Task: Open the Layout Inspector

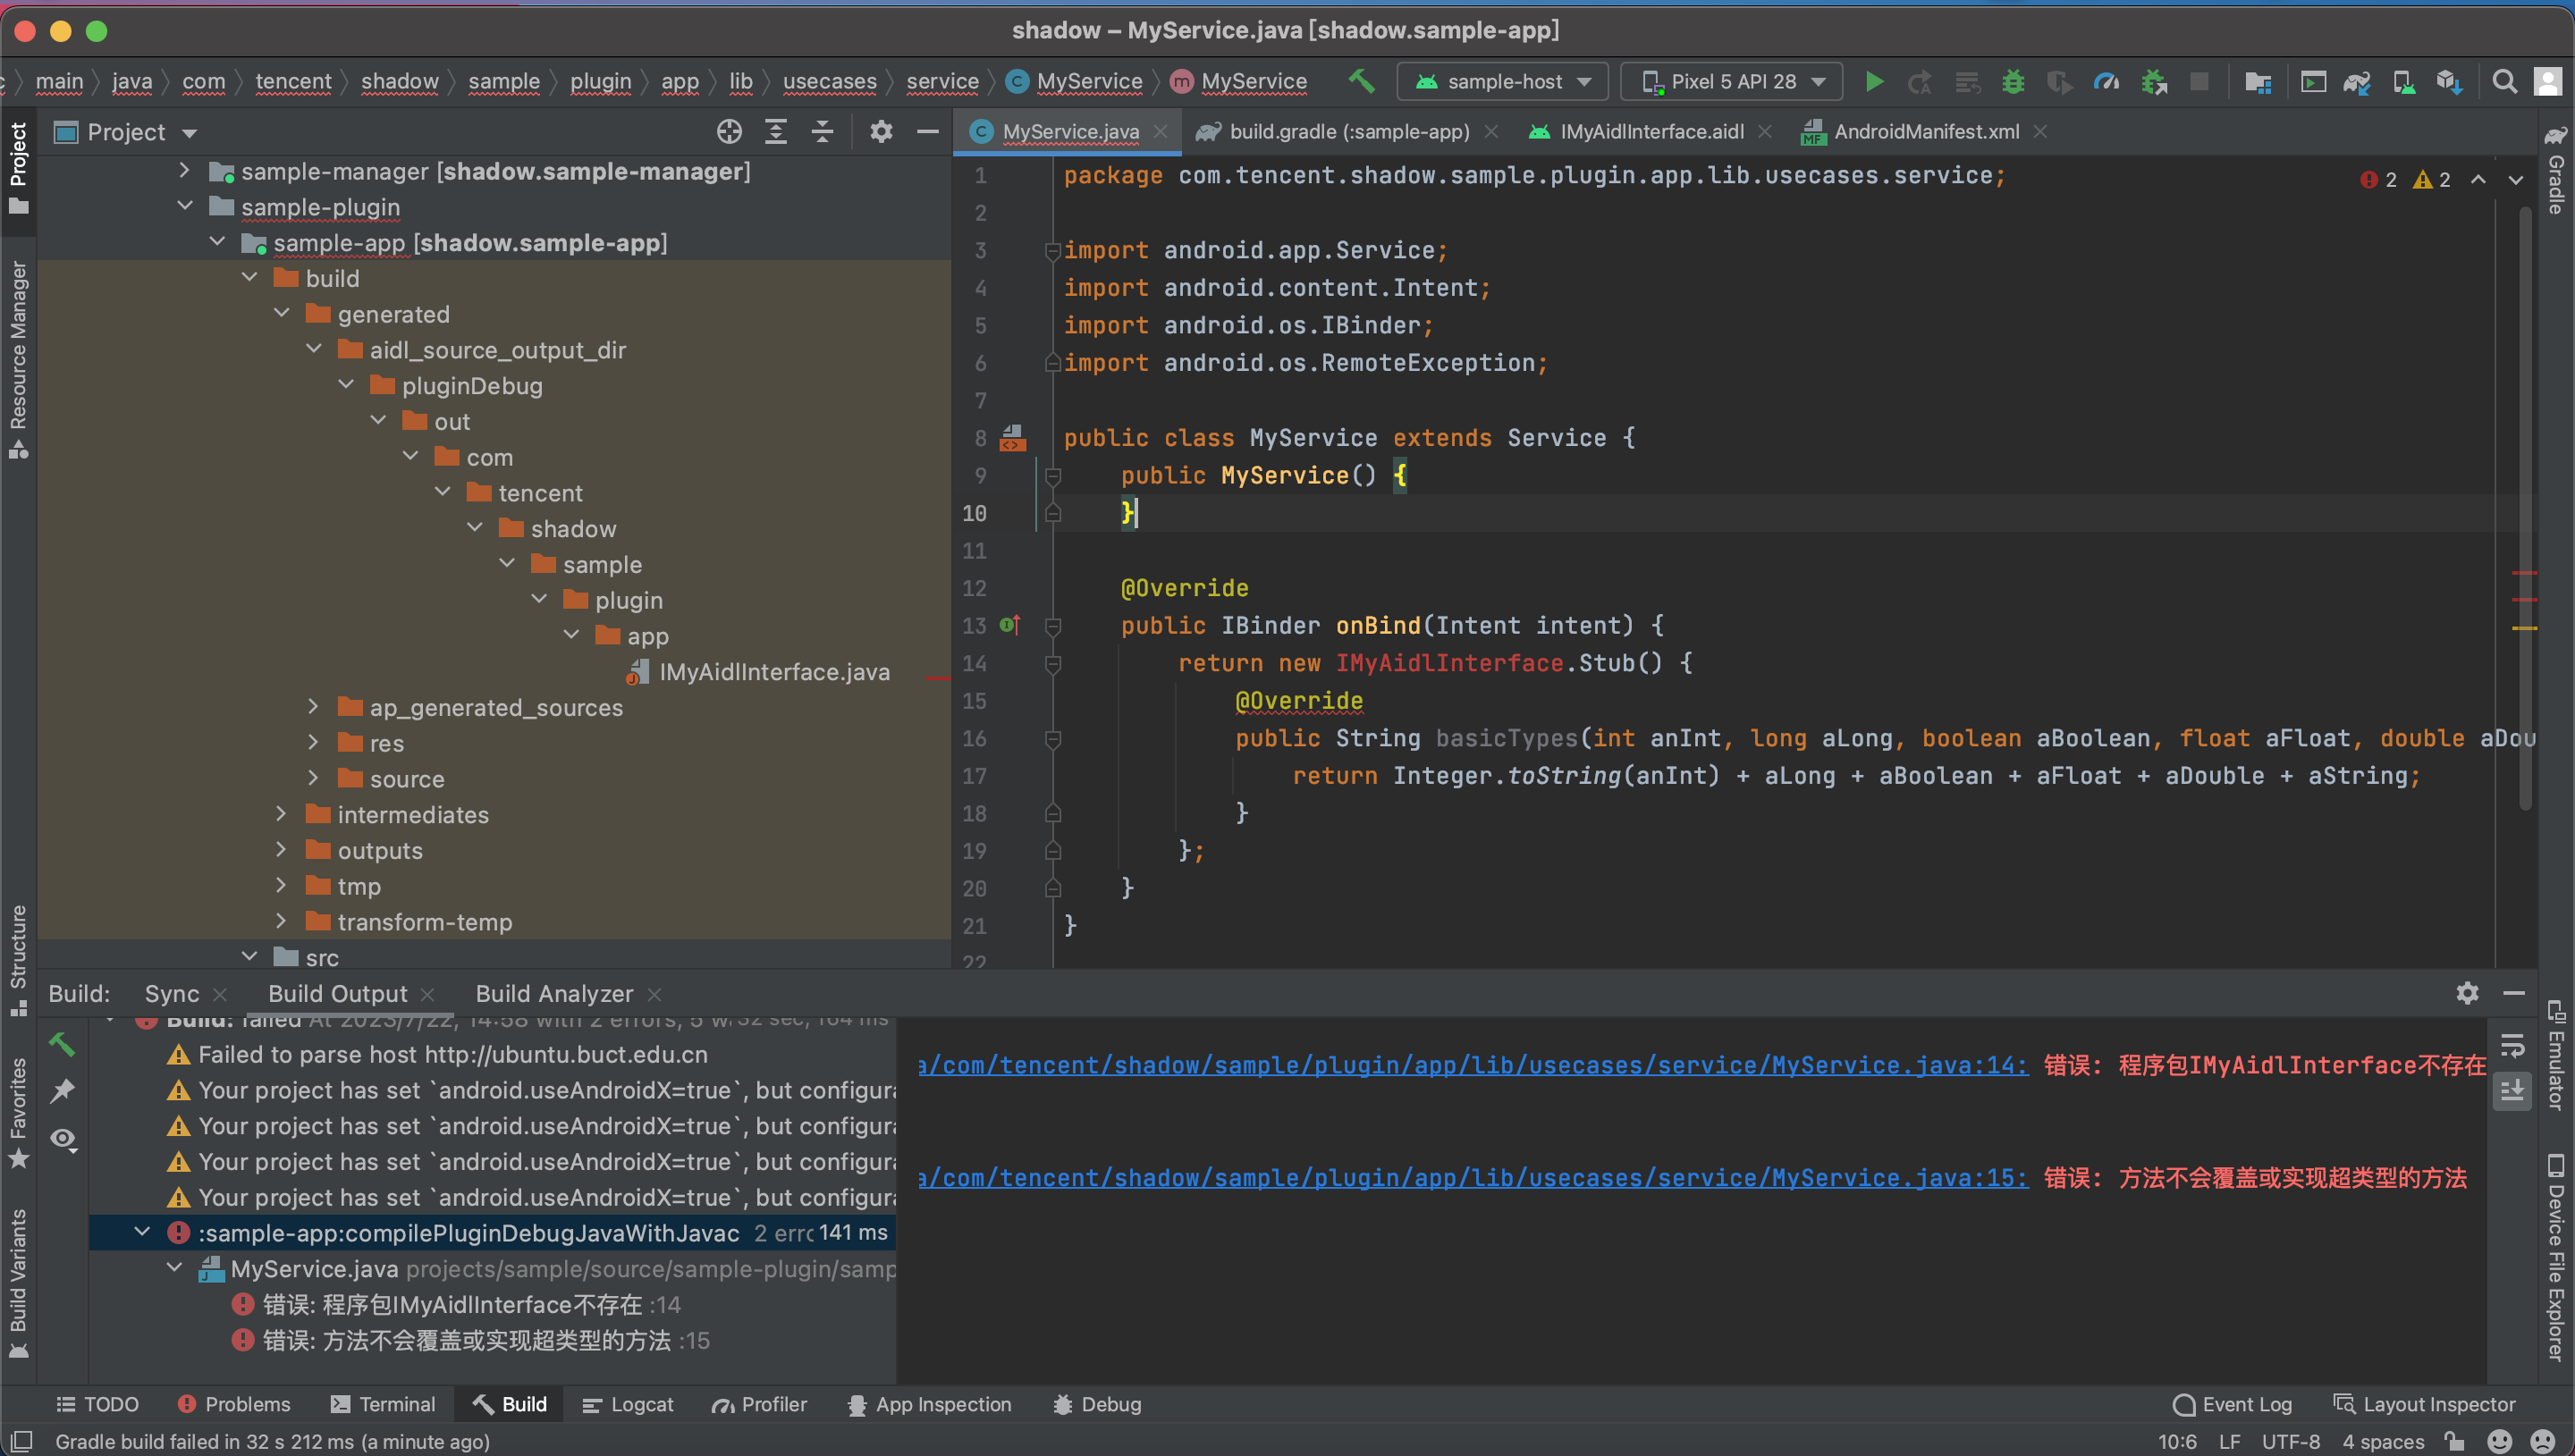Action: point(2435,1404)
